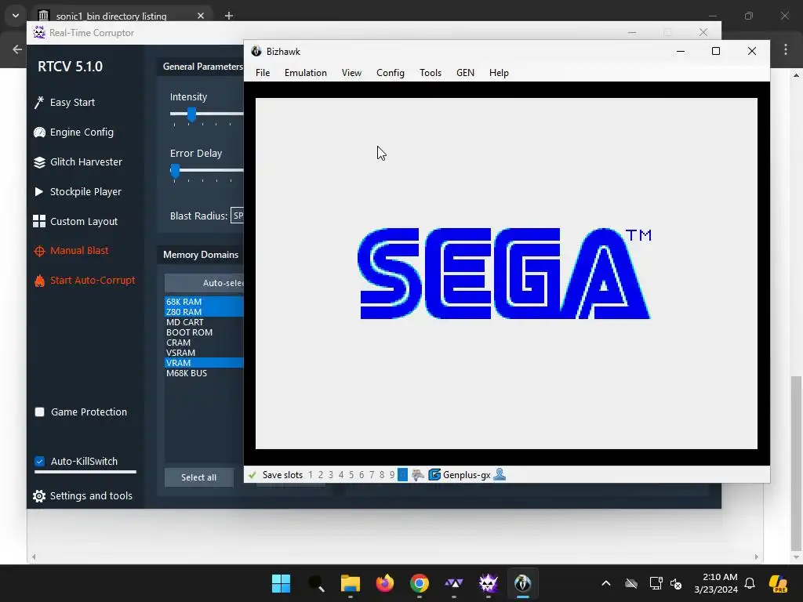Open Bizhawk Tools menu
This screenshot has width=803, height=602.
pyautogui.click(x=431, y=73)
